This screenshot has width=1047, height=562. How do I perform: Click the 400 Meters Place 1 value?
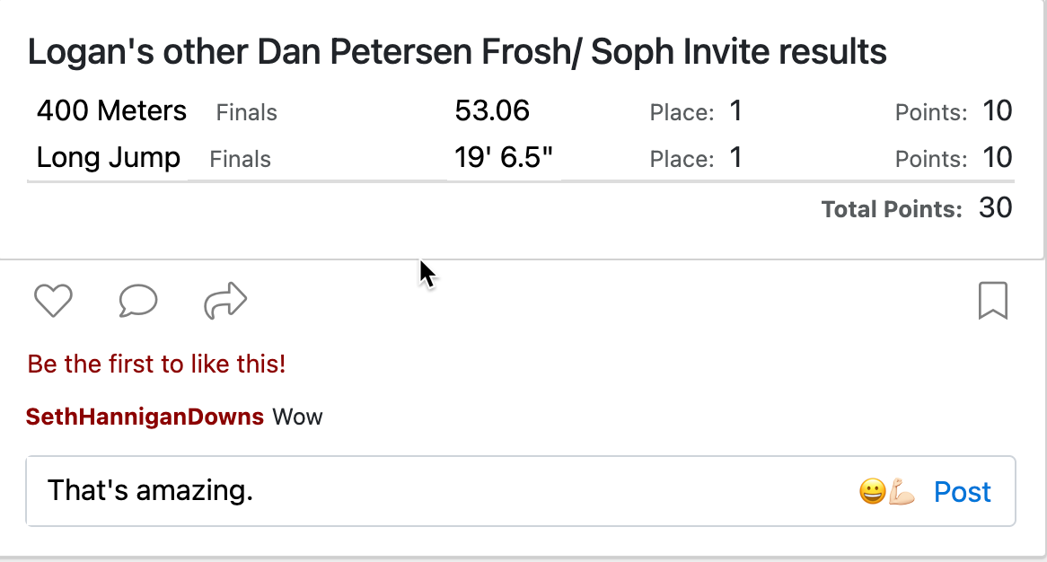click(735, 110)
